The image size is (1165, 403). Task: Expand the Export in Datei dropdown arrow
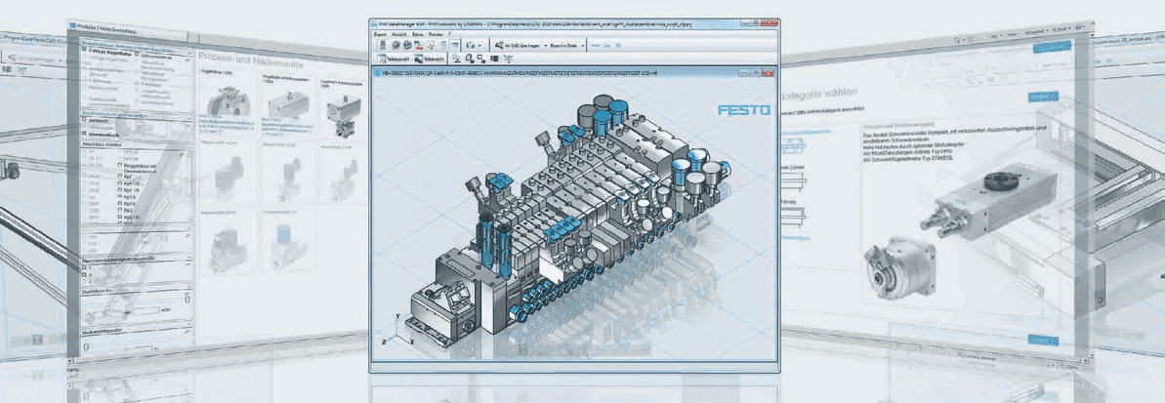[582, 46]
